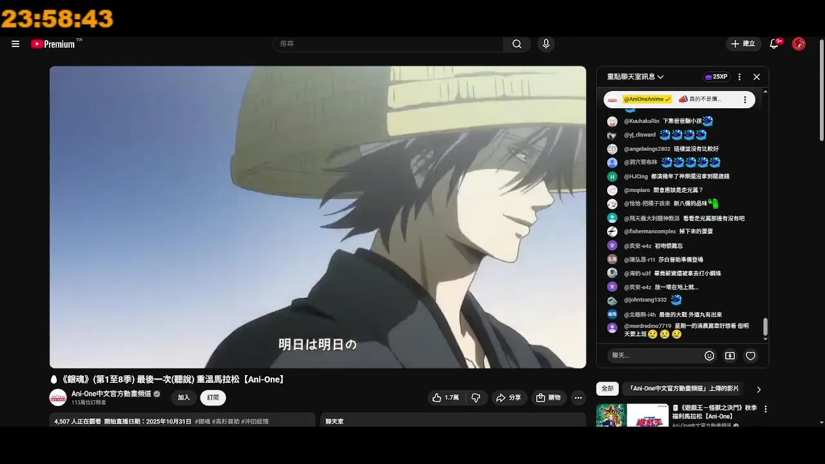
Task: Select the 全部 filter chip
Action: (x=607, y=389)
